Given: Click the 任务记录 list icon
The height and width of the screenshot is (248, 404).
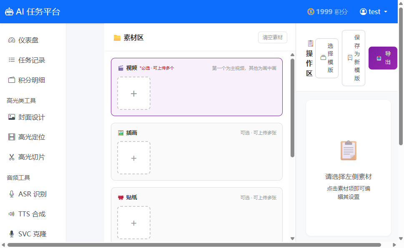Looking at the screenshot, I should pyautogui.click(x=12, y=60).
